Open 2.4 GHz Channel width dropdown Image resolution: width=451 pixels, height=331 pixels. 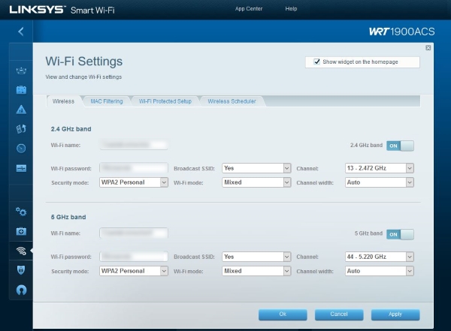(x=380, y=182)
